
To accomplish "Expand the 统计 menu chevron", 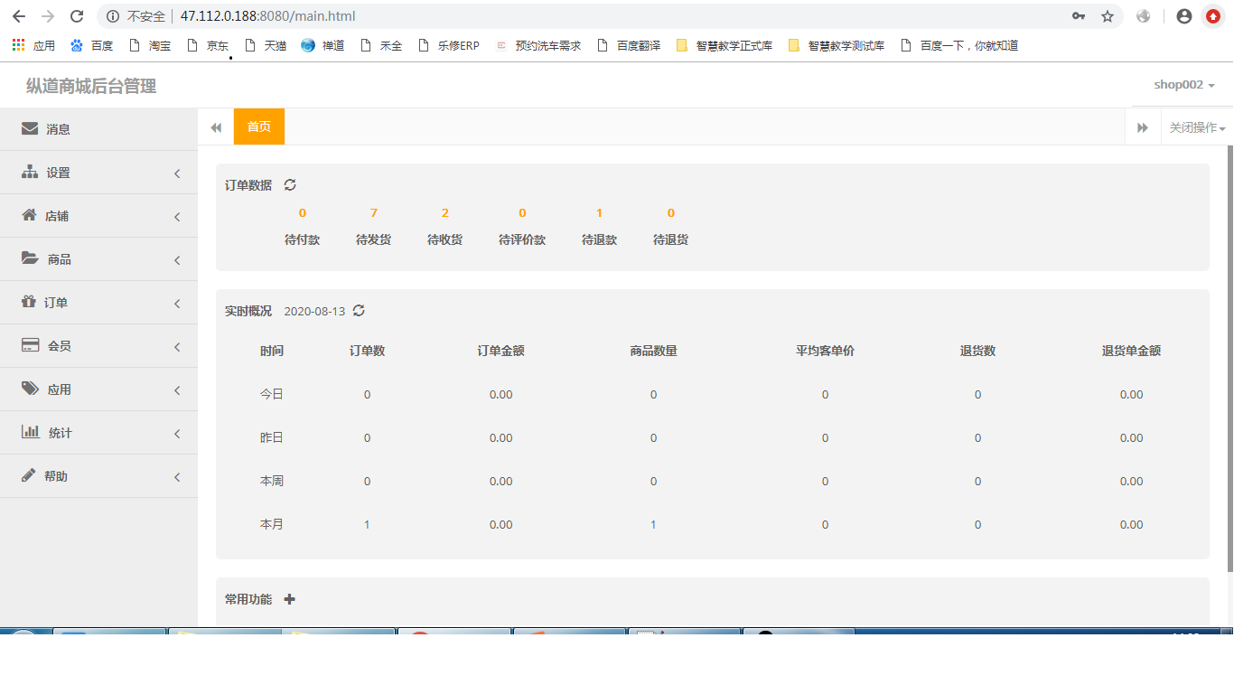I will [177, 434].
